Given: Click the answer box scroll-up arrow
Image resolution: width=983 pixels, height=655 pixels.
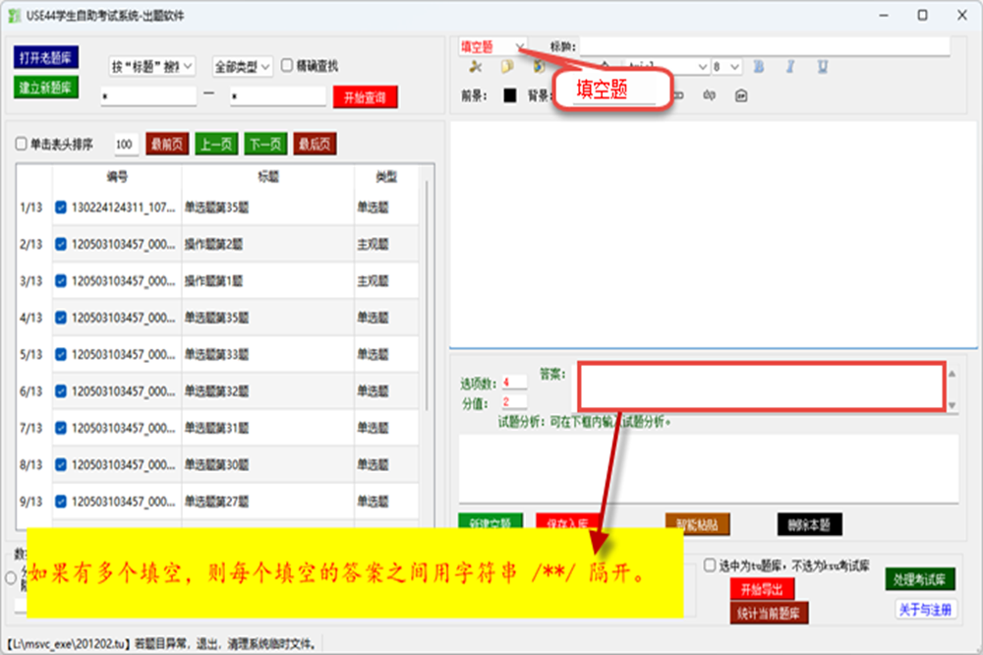Looking at the screenshot, I should [952, 374].
